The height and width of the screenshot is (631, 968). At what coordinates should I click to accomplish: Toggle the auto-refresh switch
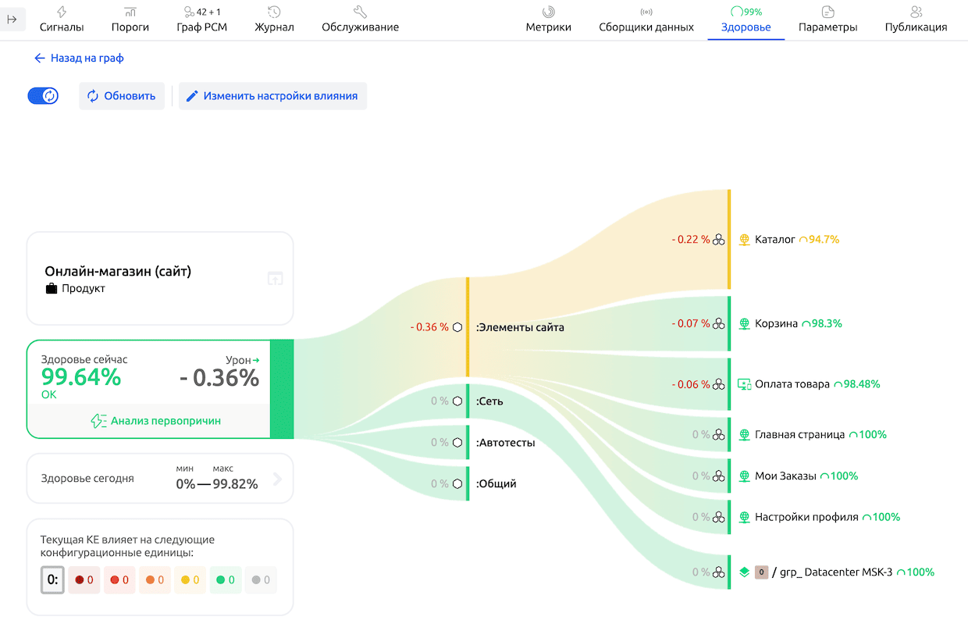[43, 96]
